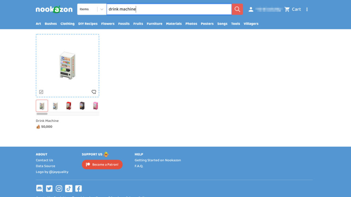The image size is (351, 197).
Task: Open the Photos category
Action: (x=191, y=24)
